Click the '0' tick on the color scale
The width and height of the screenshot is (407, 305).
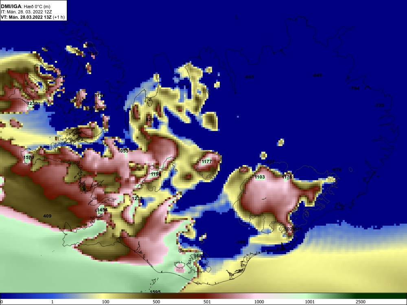point(2,302)
